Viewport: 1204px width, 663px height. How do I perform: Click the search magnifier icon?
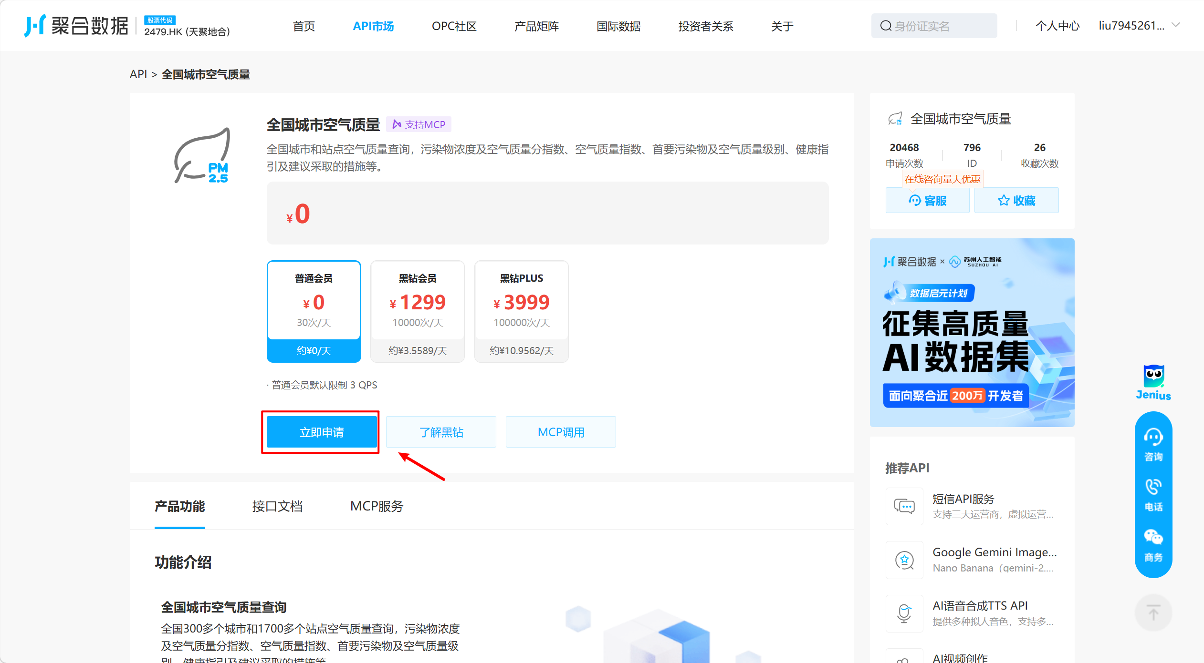tap(885, 26)
